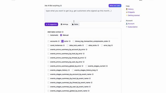Open info icon beside data_locks
Screen dimensions: 166x93
[x=98, y=45]
